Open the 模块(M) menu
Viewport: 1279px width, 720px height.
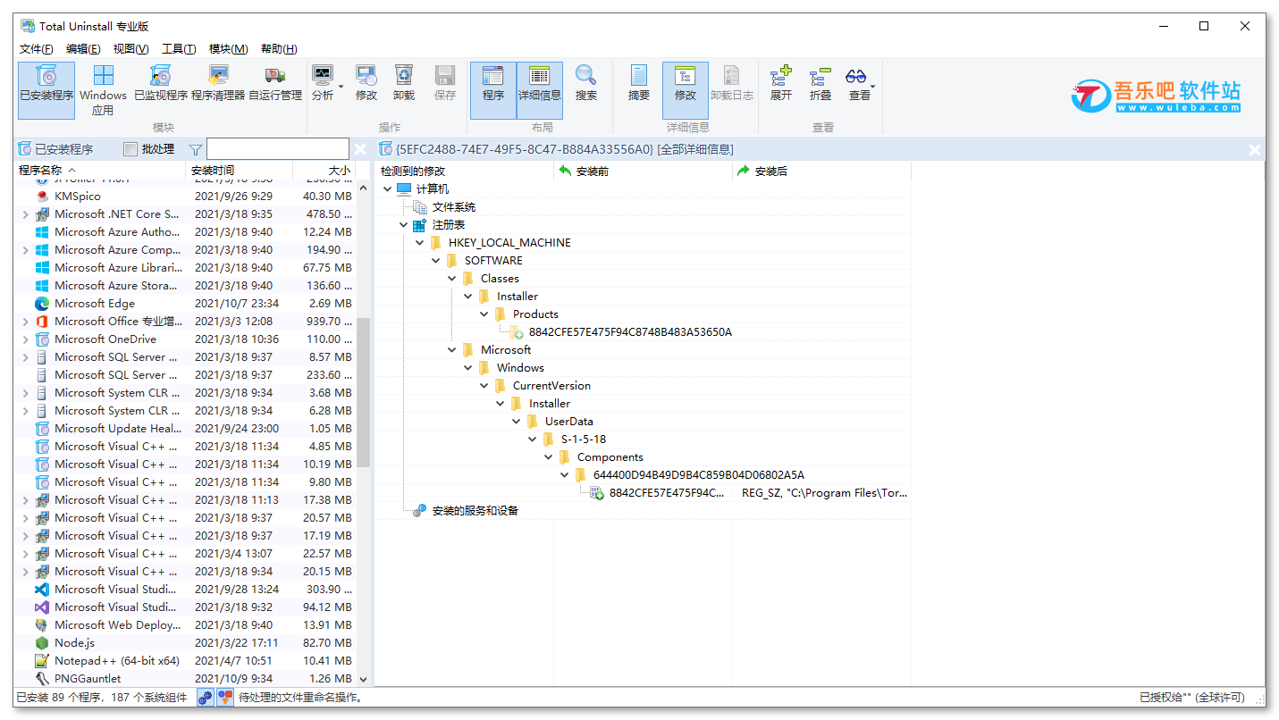229,49
